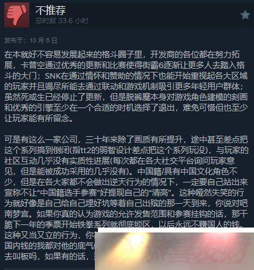Click the line starting 去叫板吗
The width and height of the screenshot is (254, 270).
point(49,256)
